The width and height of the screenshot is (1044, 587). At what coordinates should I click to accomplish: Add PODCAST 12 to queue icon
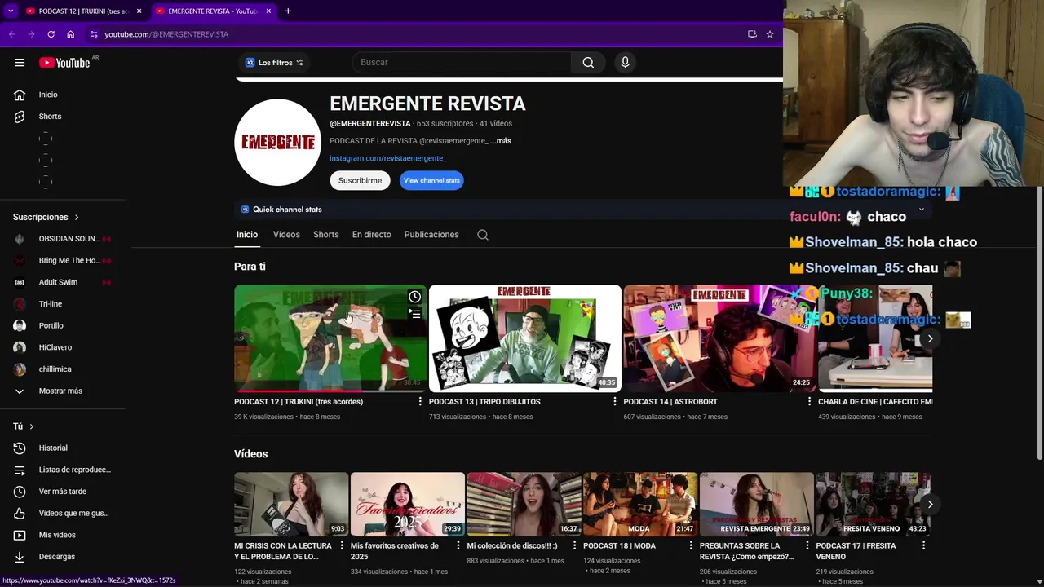(414, 314)
